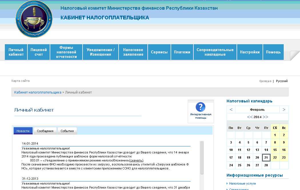Open the Платежи menu item
Viewport: 300px width, 190px height.
pos(182,52)
